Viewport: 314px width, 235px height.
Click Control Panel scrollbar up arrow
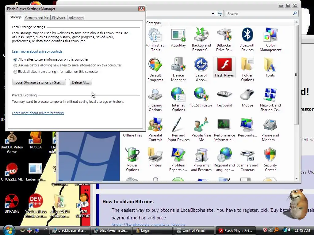[x=297, y=22]
